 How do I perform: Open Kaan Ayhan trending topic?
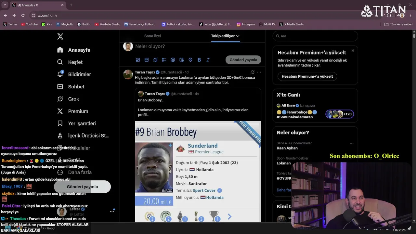click(287, 148)
